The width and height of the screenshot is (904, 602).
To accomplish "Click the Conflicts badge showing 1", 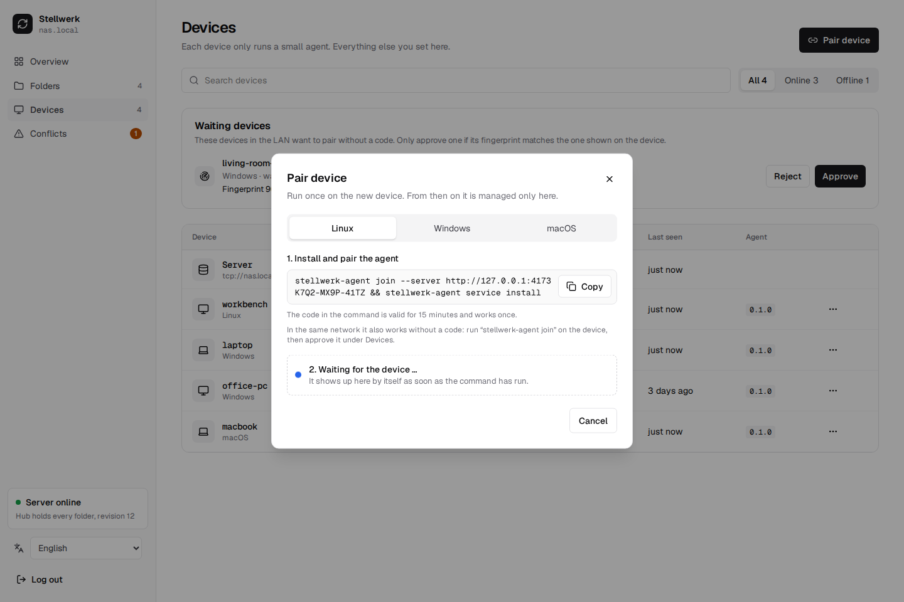I will click(x=136, y=134).
